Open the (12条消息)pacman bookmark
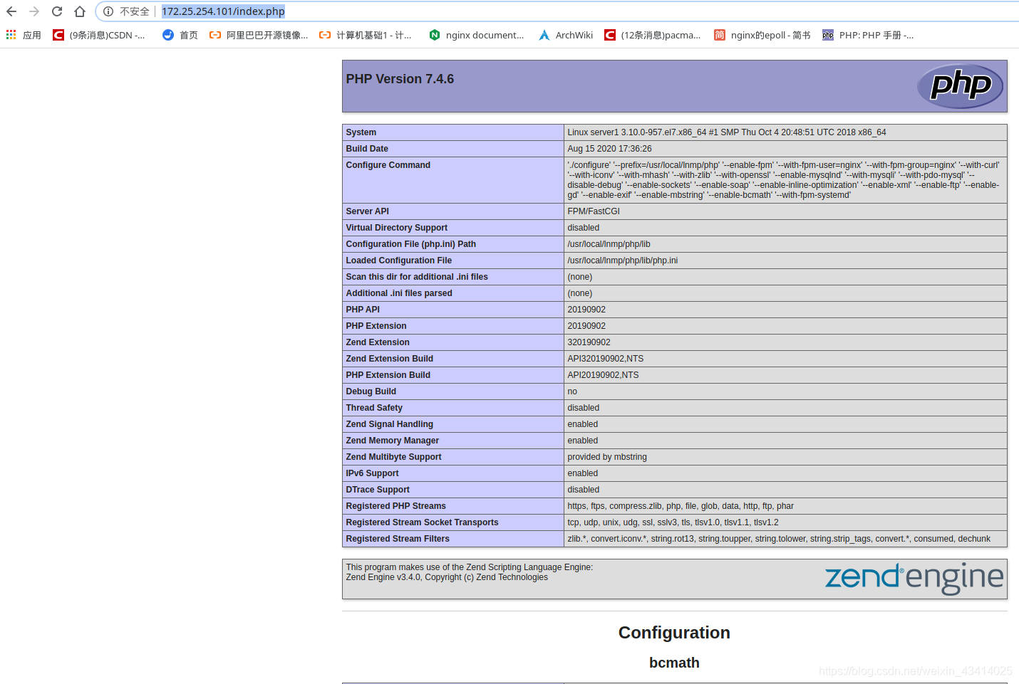1019x684 pixels. (x=653, y=35)
